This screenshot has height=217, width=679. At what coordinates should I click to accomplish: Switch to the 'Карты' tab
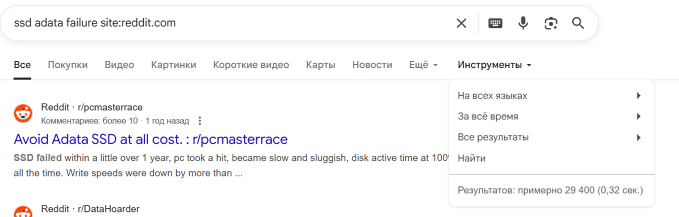321,65
